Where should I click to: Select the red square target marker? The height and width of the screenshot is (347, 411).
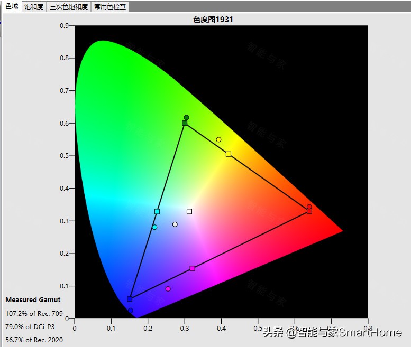click(x=309, y=211)
